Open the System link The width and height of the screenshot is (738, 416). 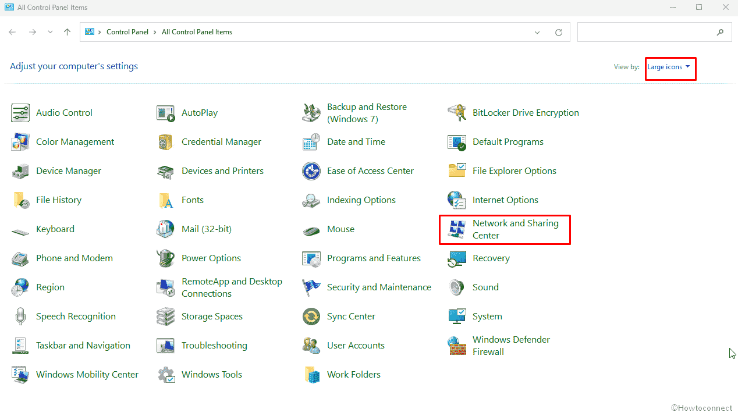[487, 317]
